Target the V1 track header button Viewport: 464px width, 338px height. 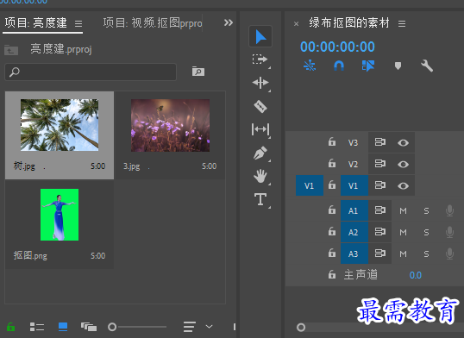pyautogui.click(x=354, y=185)
